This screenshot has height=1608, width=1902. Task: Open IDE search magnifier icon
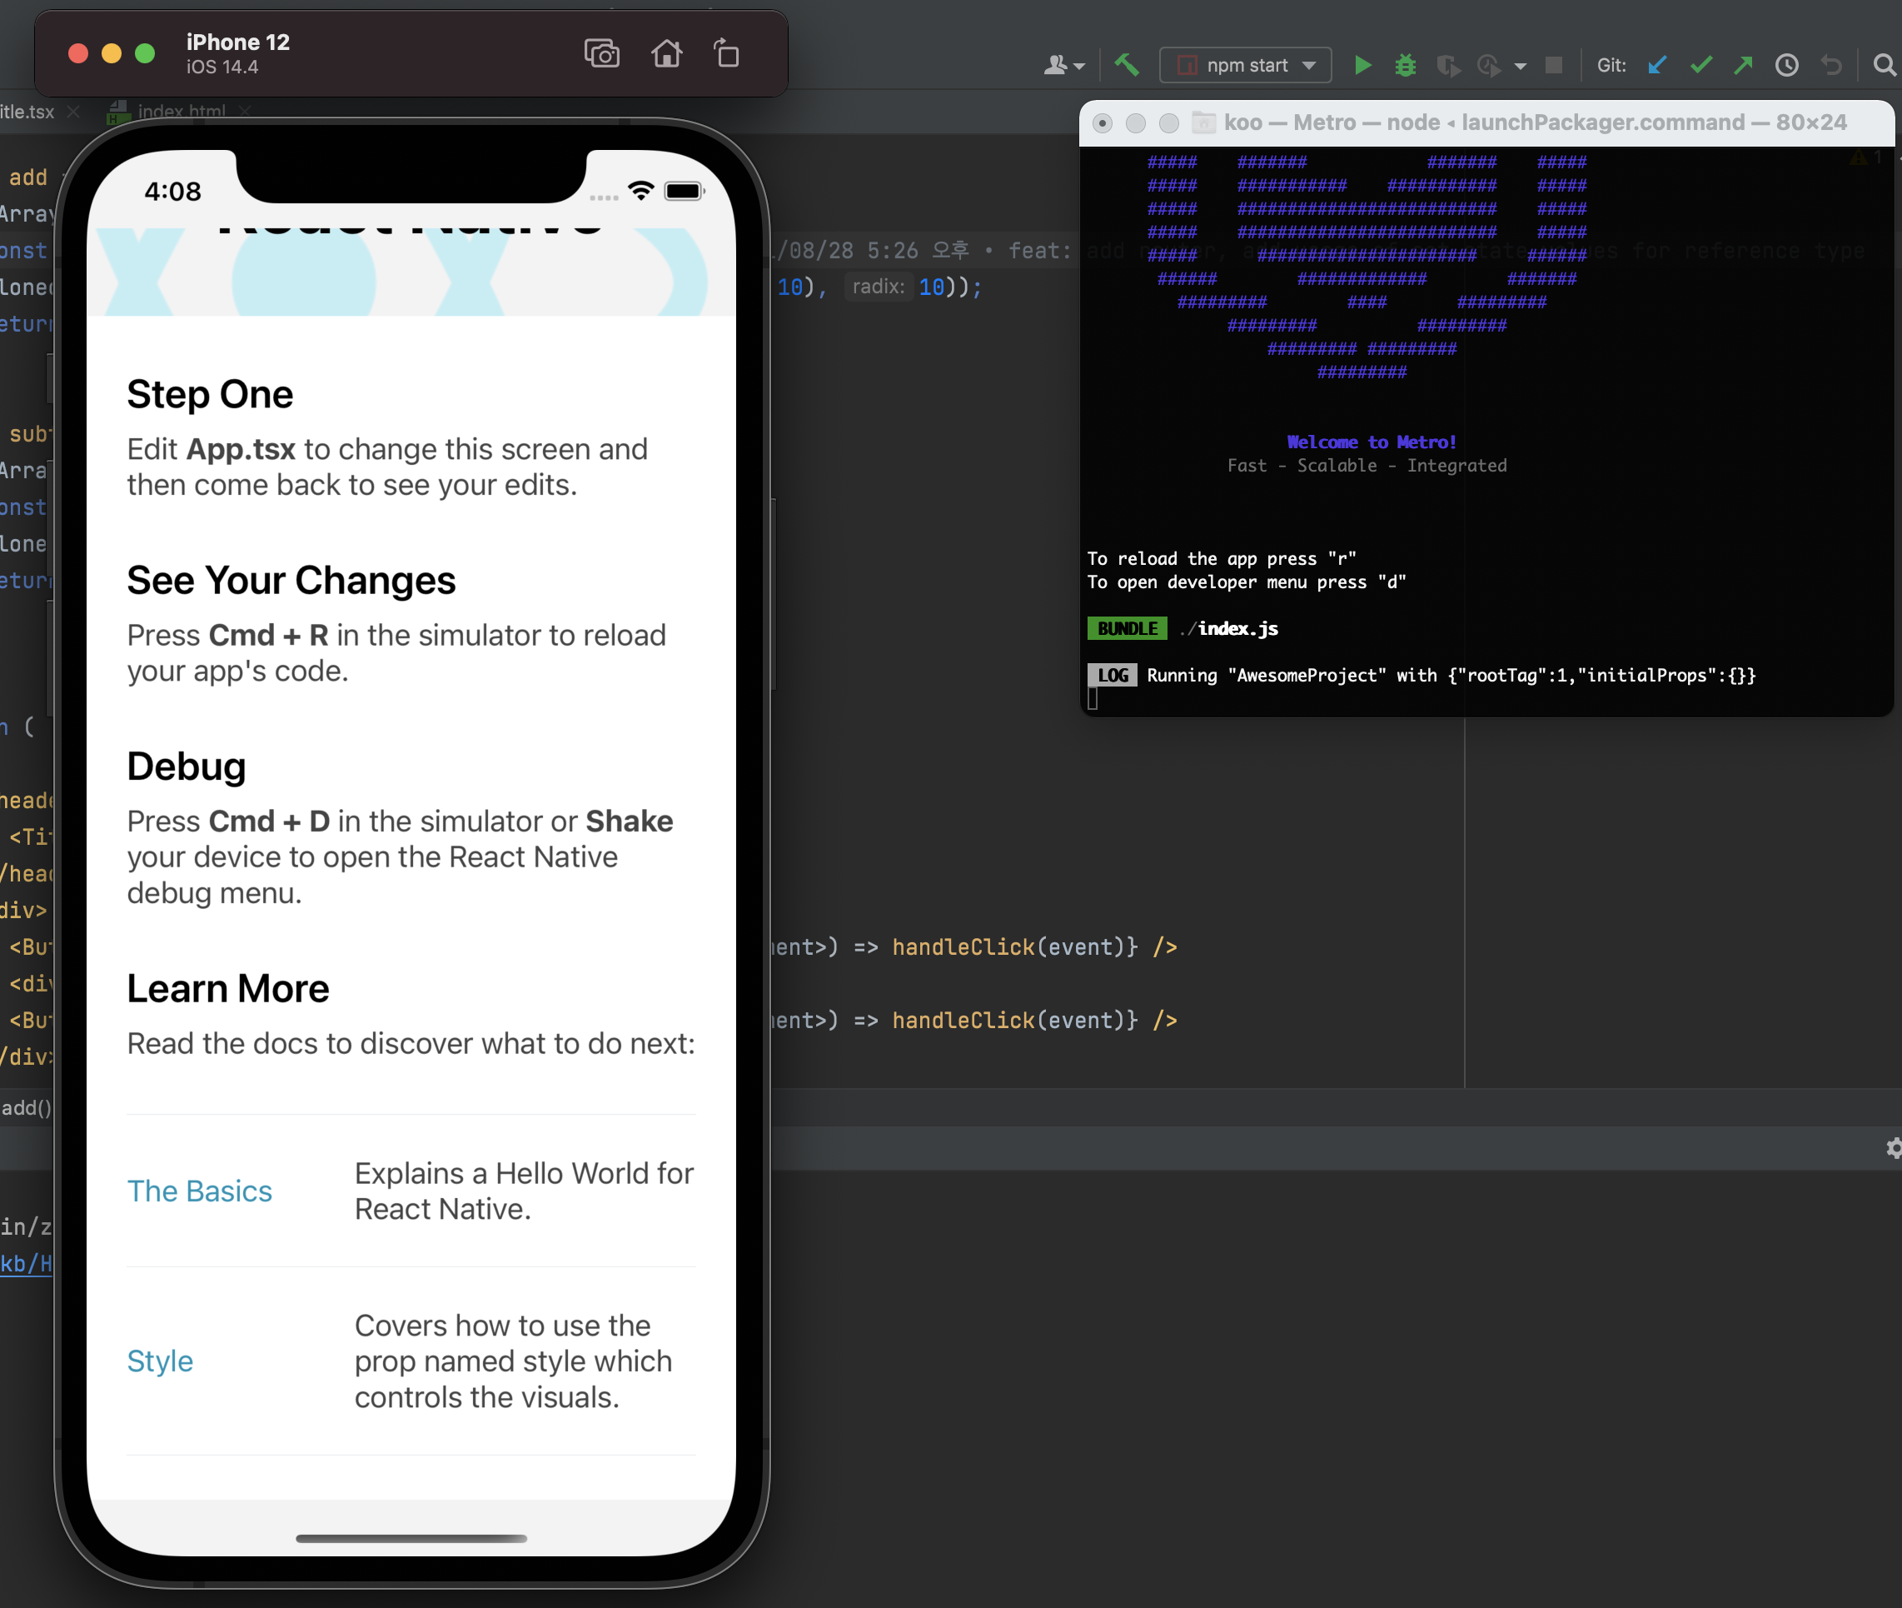[x=1884, y=66]
